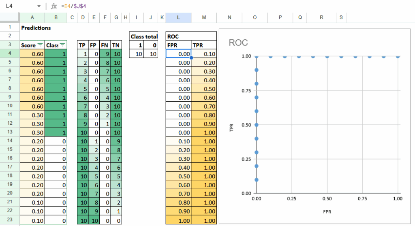Click the select-all corner box

pos(9,17)
